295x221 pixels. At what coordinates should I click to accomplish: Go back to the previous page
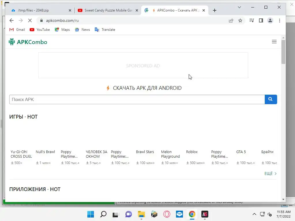(12, 20)
